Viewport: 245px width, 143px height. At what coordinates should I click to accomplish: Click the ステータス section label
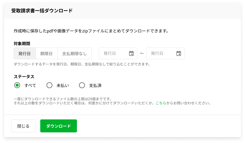[x=24, y=76]
